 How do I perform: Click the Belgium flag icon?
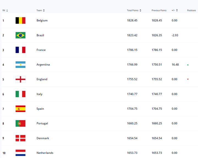20,20
